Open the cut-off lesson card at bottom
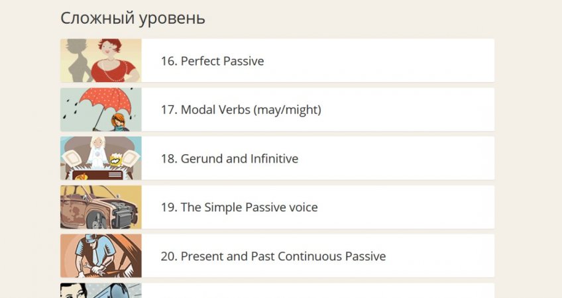 click(x=318, y=291)
